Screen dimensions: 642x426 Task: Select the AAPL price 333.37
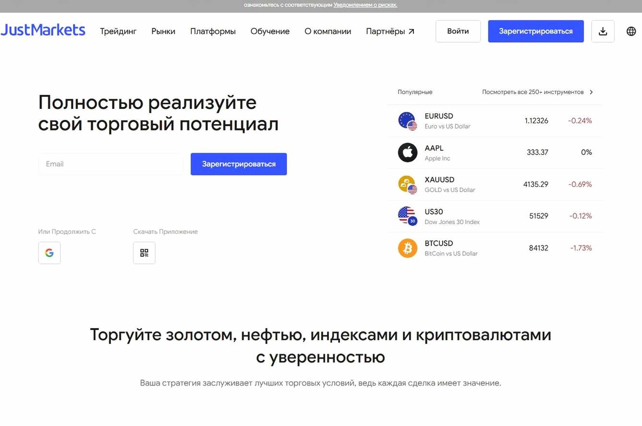point(537,153)
